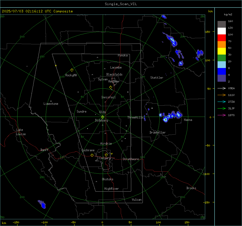
Task: Pick the yellow 30-50 legend color
Action: coord(222,51)
